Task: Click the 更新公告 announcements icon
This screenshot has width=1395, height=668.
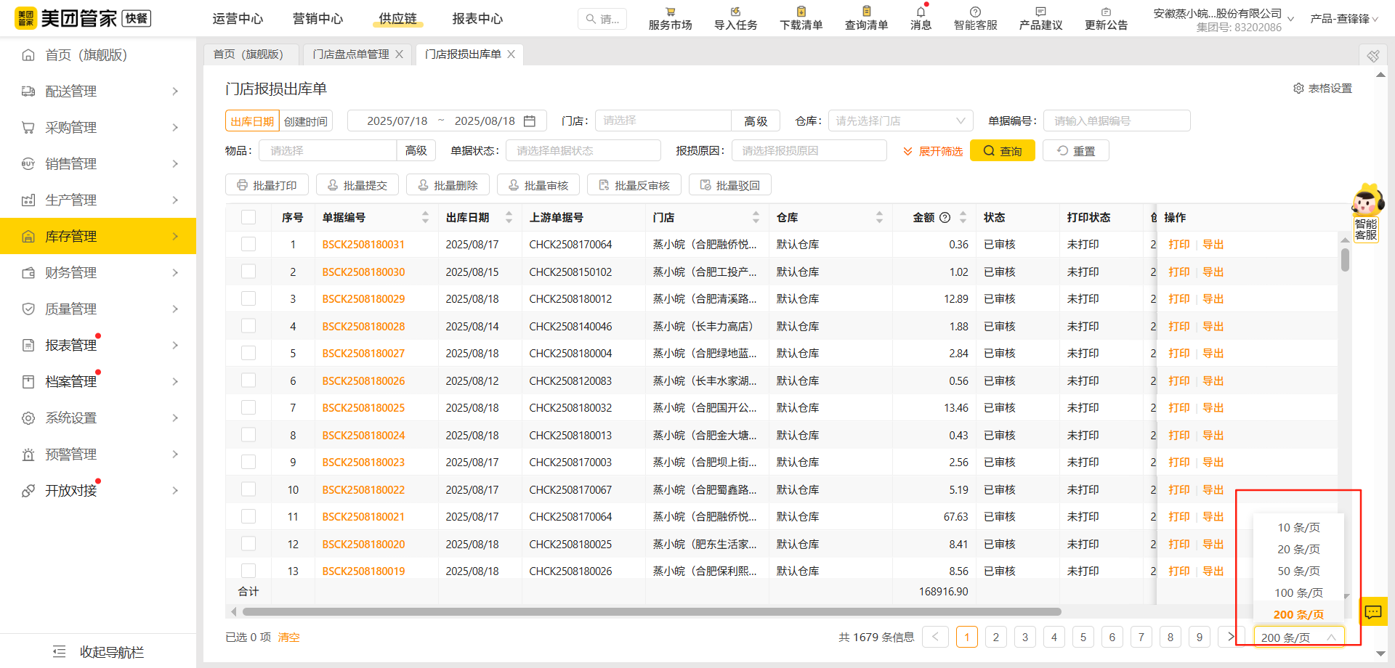Action: click(1106, 17)
